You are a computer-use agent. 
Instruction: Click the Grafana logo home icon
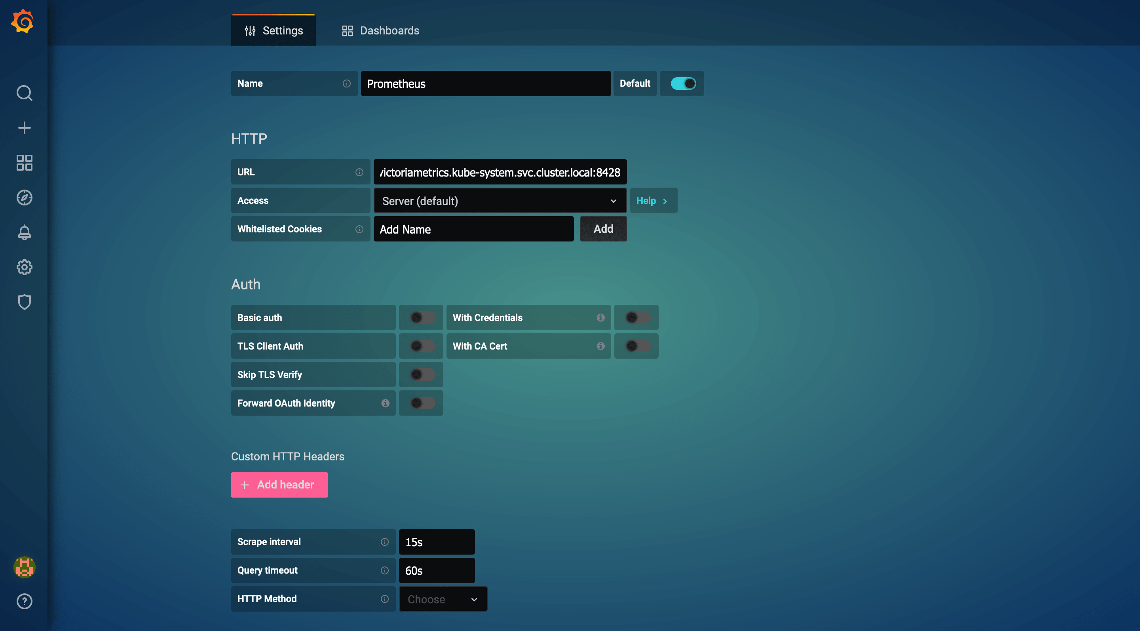click(x=23, y=21)
